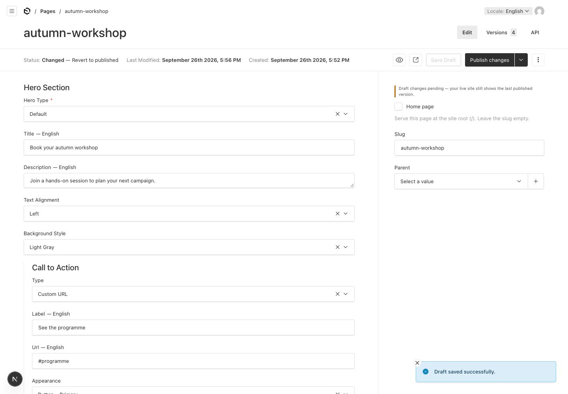Viewport: 568px width, 394px height.
Task: Expand the Text Alignment dropdown
Action: [346, 214]
